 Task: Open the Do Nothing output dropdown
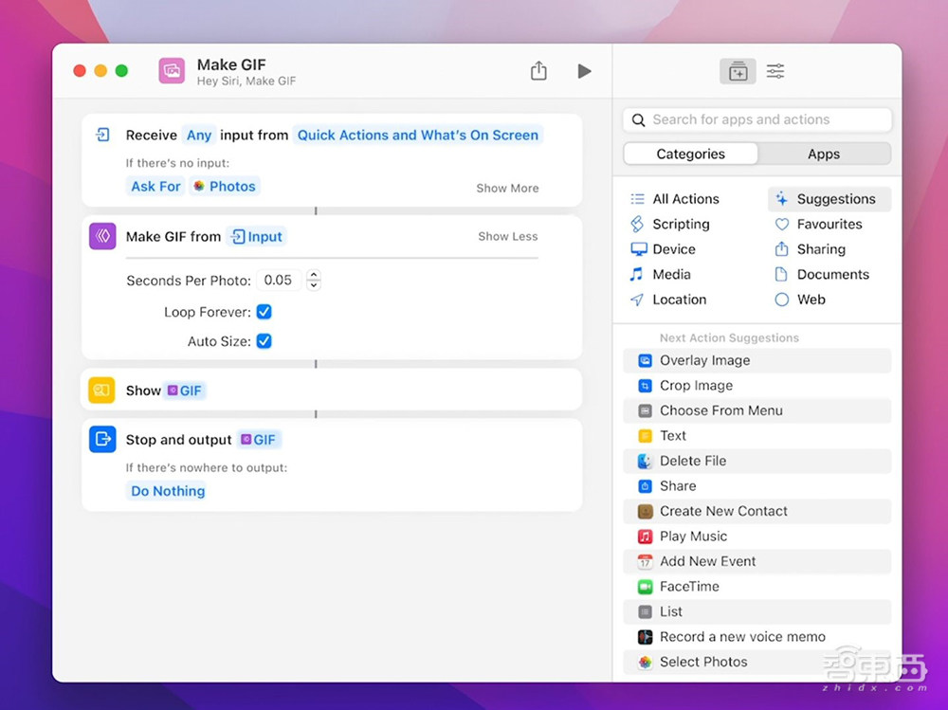[x=168, y=491]
